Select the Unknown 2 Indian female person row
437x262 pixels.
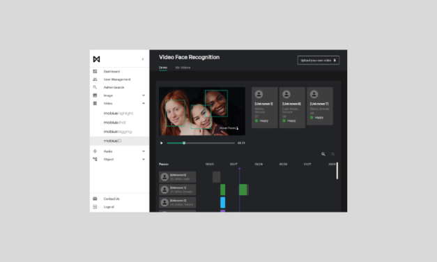coord(177,202)
